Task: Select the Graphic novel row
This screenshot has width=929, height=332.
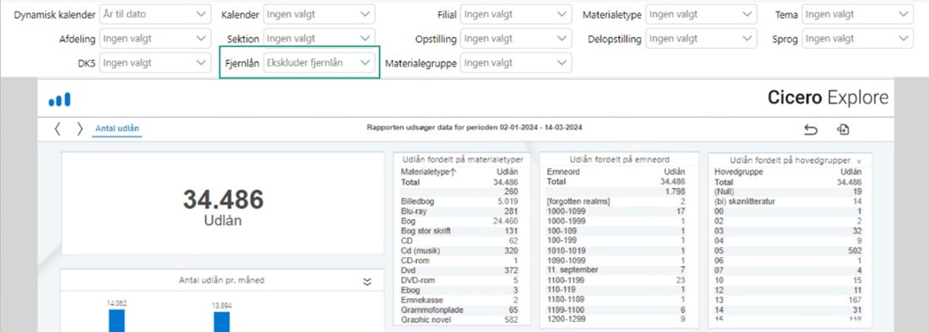Action: [x=459, y=319]
